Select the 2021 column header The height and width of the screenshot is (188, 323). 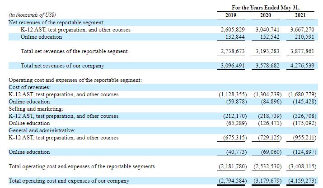pyautogui.click(x=300, y=15)
